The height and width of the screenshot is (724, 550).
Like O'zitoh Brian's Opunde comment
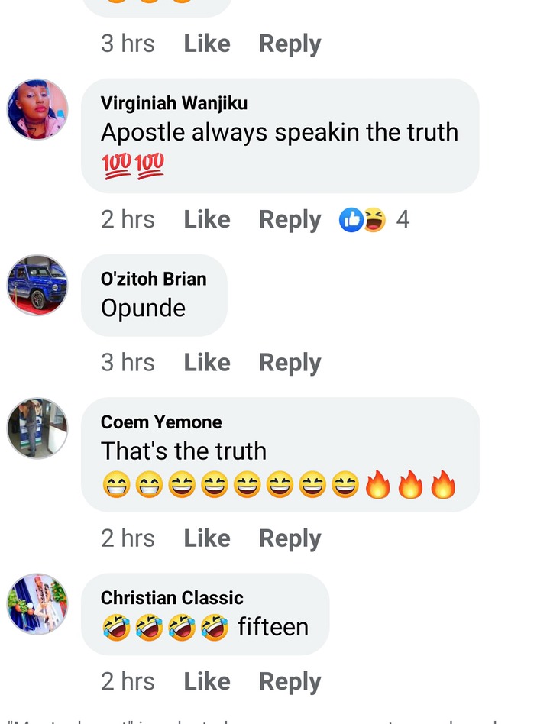coord(207,363)
